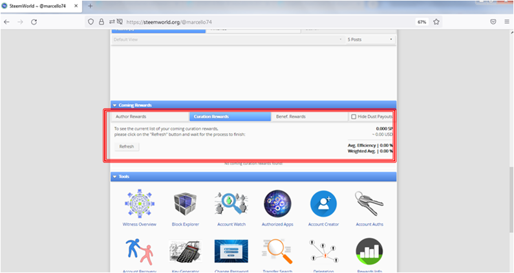This screenshot has width=514, height=273.
Task: Open the 5 Posts dropdown
Action: coord(370,39)
